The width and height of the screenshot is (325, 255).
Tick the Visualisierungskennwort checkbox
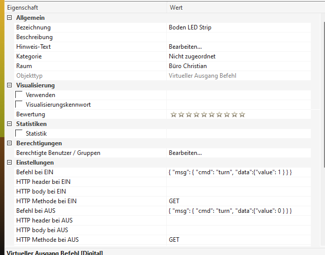tap(20, 105)
